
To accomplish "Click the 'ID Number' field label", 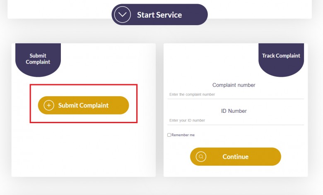I will (x=234, y=111).
